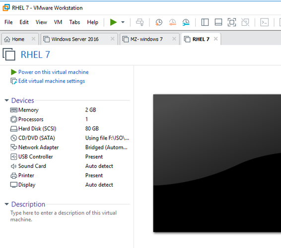The height and width of the screenshot is (248, 281).
Task: Select the Printer device
Action: tap(70, 175)
